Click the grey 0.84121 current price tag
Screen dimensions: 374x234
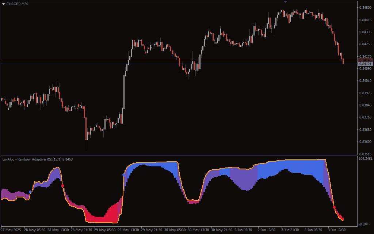pyautogui.click(x=365, y=64)
